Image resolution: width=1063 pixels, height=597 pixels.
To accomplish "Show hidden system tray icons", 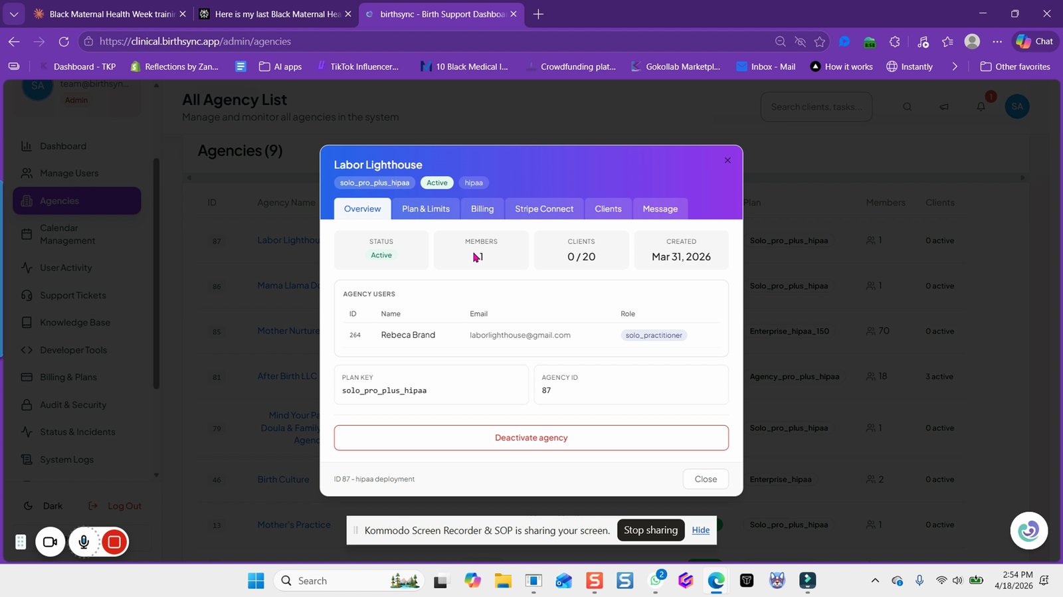I will pyautogui.click(x=875, y=580).
